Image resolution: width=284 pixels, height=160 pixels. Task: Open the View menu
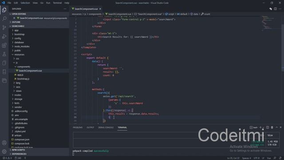coord(35,3)
